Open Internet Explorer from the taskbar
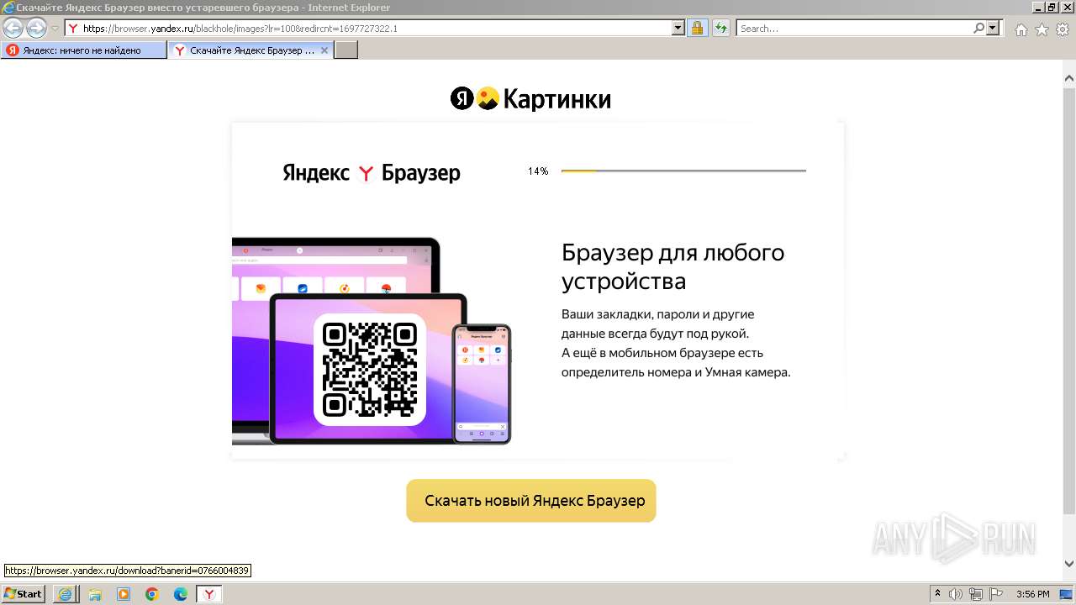The height and width of the screenshot is (605, 1076). (x=65, y=594)
